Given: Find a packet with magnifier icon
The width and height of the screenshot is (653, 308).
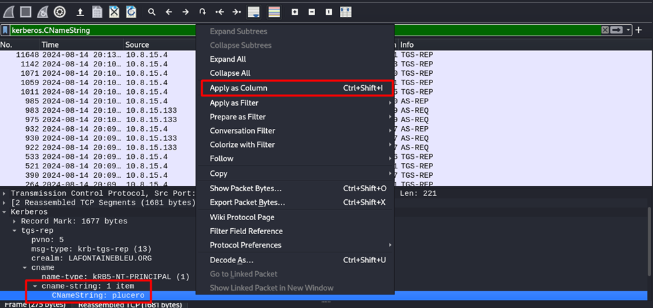Looking at the screenshot, I should (x=152, y=13).
